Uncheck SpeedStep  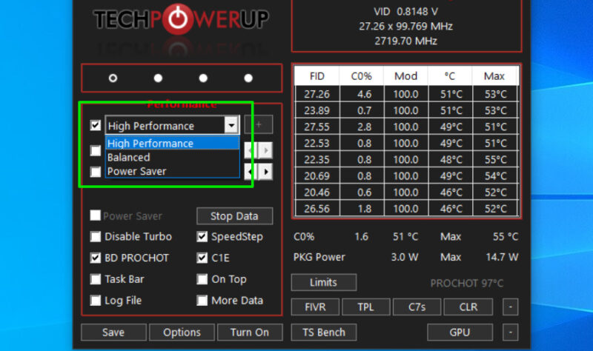click(202, 236)
